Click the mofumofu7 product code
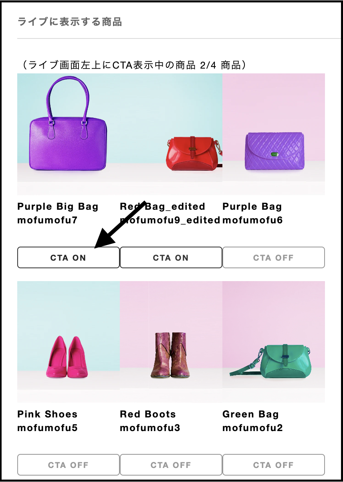The width and height of the screenshot is (343, 482). click(x=47, y=220)
